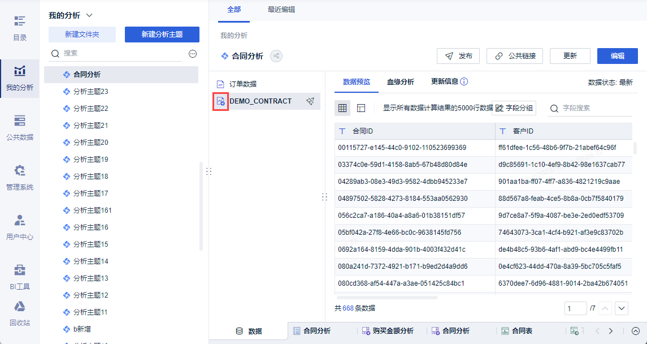
Task: Click the share icon beside 合同分析 title
Action: (276, 56)
